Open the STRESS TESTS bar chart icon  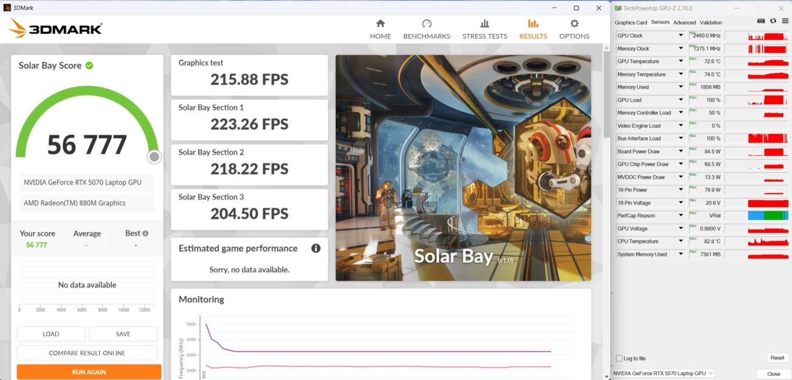click(485, 24)
